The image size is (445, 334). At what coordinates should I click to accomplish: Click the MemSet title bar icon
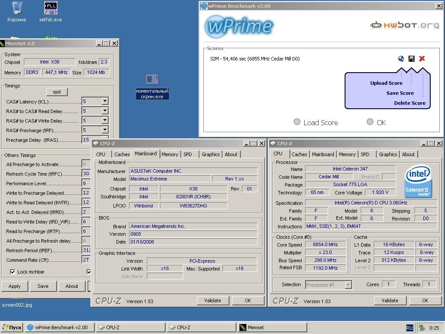2,43
